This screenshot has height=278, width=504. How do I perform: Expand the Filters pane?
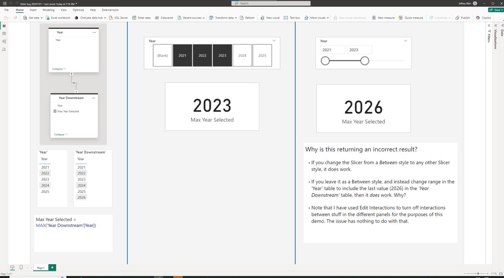pos(489,25)
